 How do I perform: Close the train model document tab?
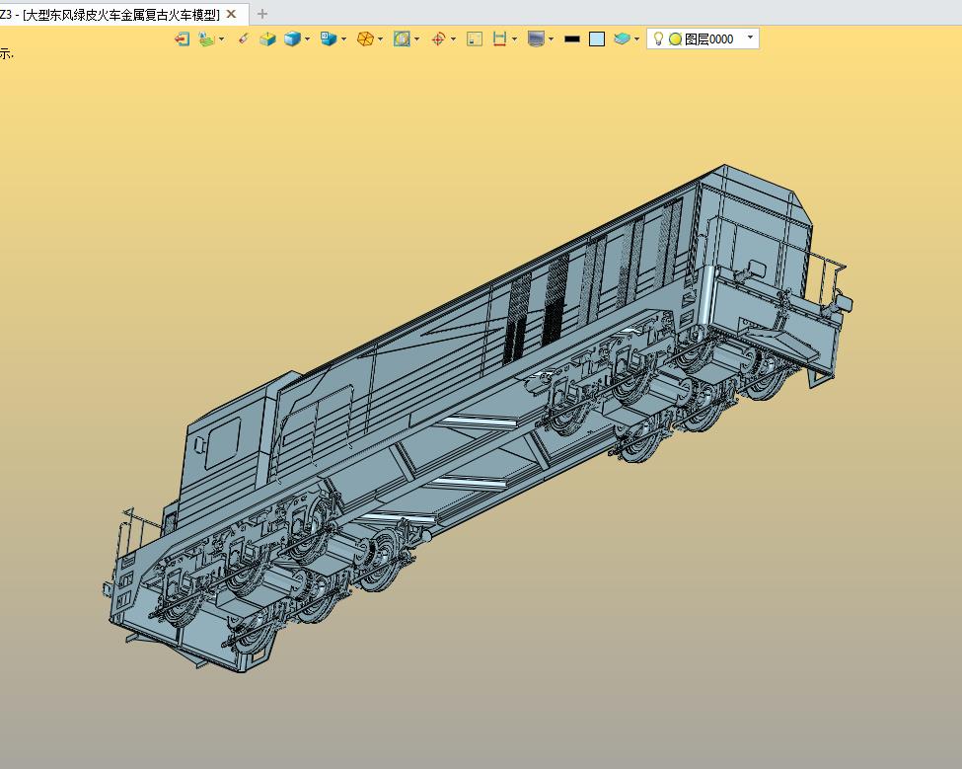[x=231, y=14]
